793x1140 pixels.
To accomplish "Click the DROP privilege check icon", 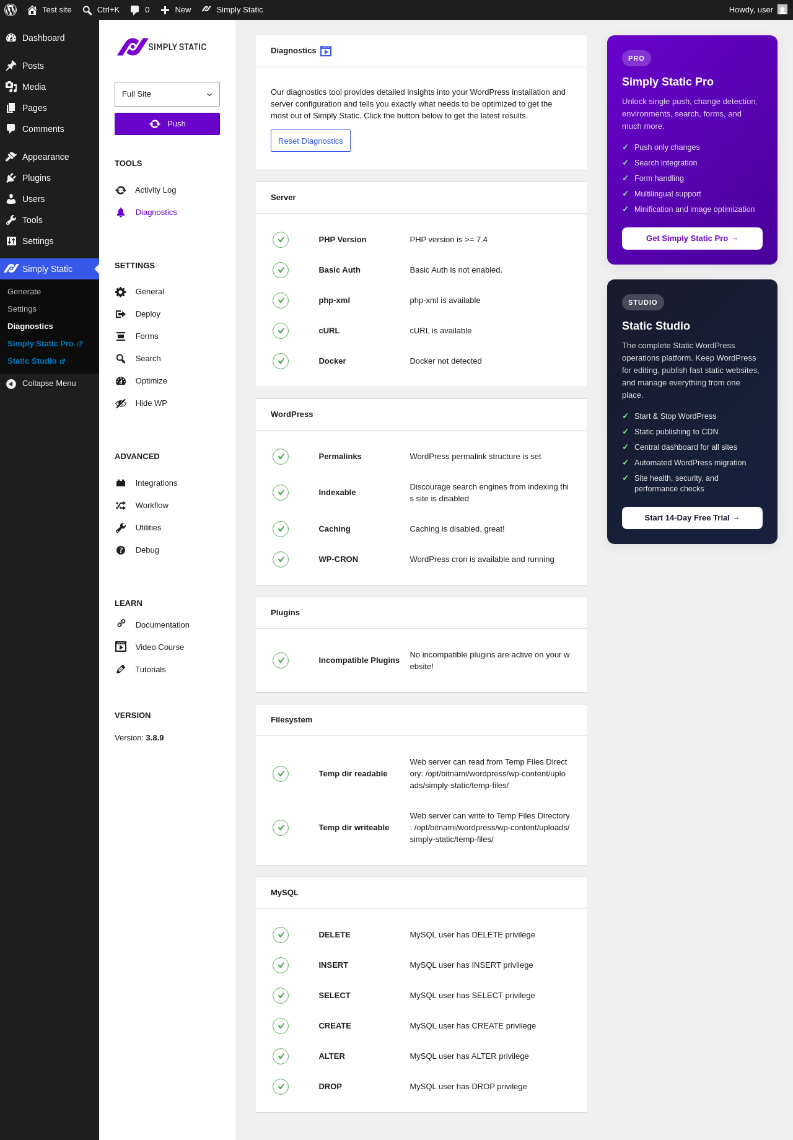I will (x=281, y=1087).
